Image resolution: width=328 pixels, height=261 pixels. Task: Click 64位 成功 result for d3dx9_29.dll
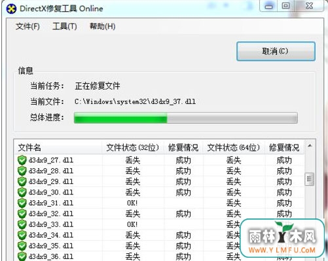[284, 182]
